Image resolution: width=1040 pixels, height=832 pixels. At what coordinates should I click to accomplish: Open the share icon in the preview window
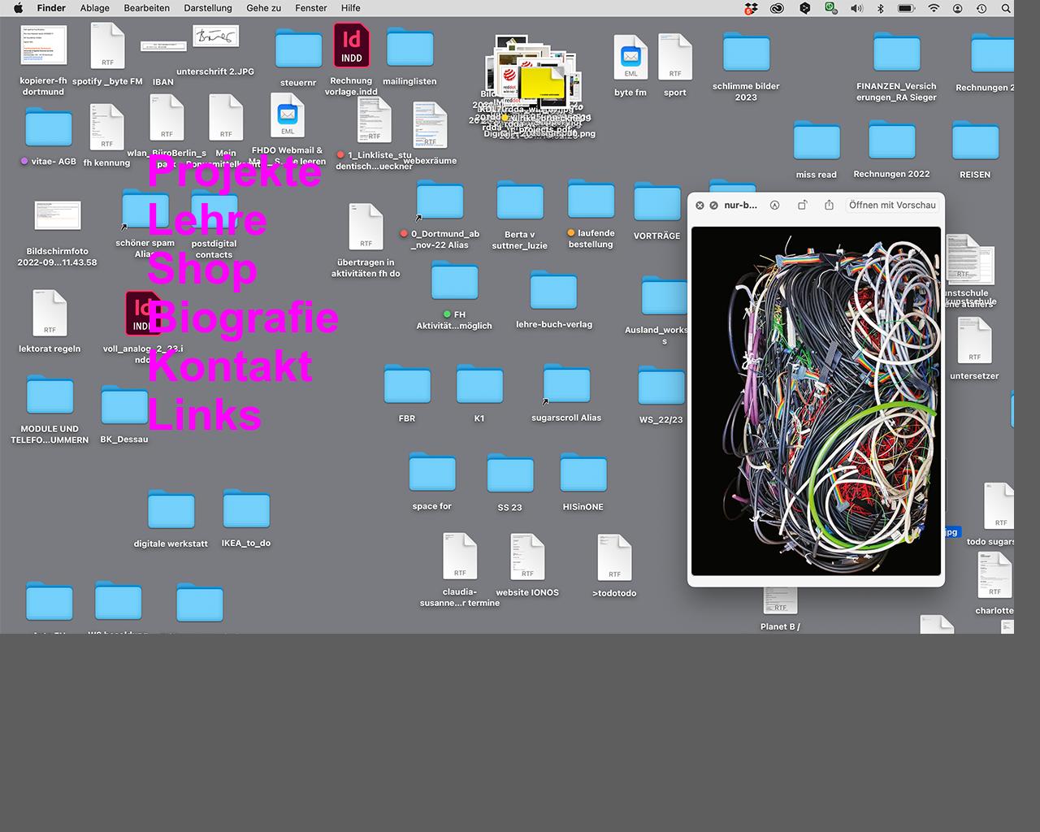pos(829,206)
